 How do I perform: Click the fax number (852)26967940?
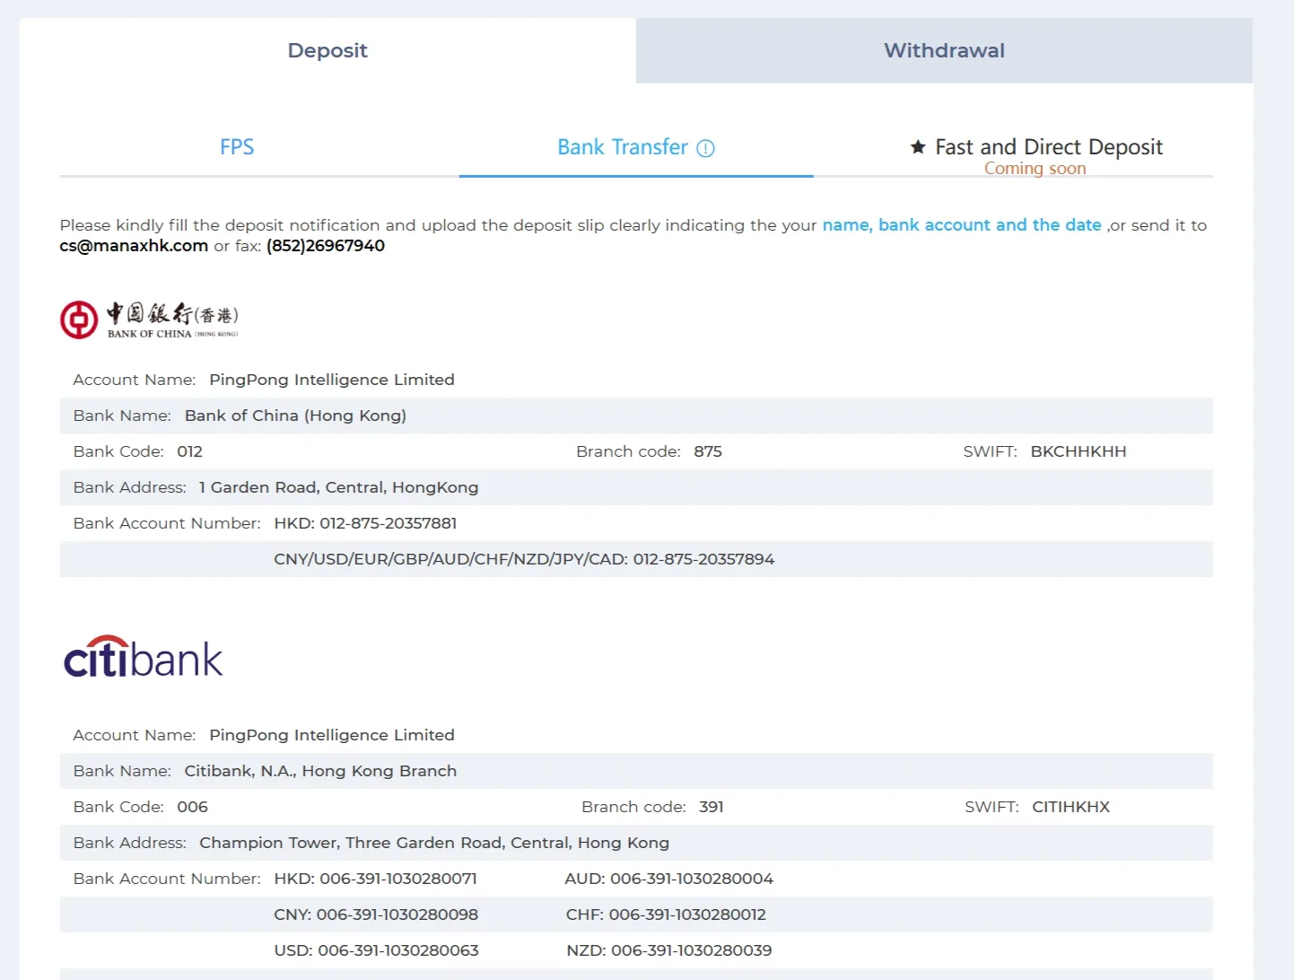[x=326, y=246]
